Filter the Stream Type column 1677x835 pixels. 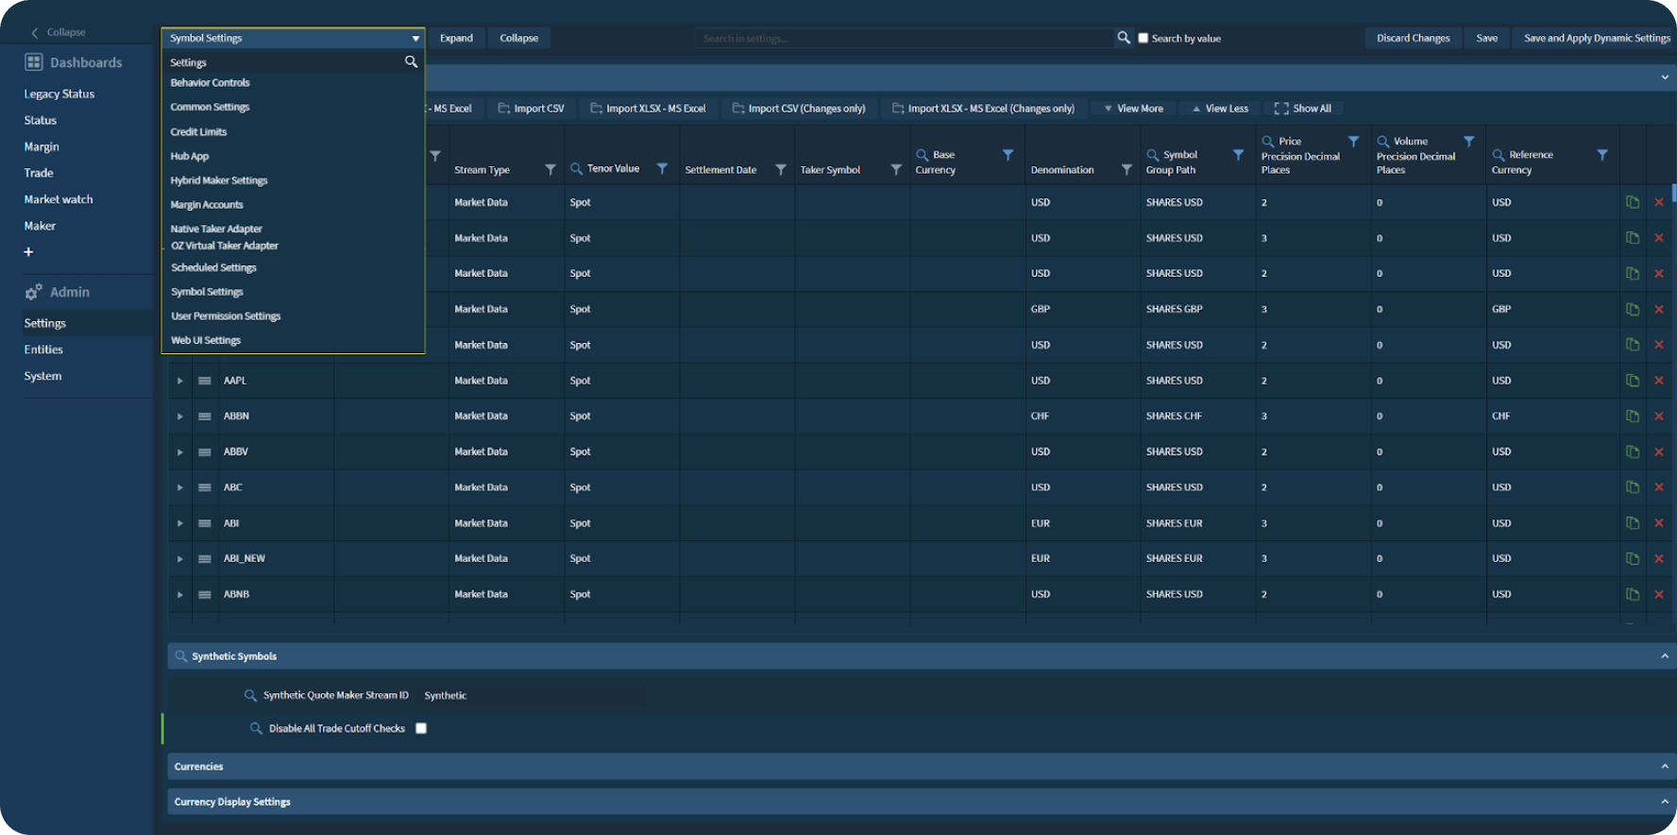[x=551, y=169]
